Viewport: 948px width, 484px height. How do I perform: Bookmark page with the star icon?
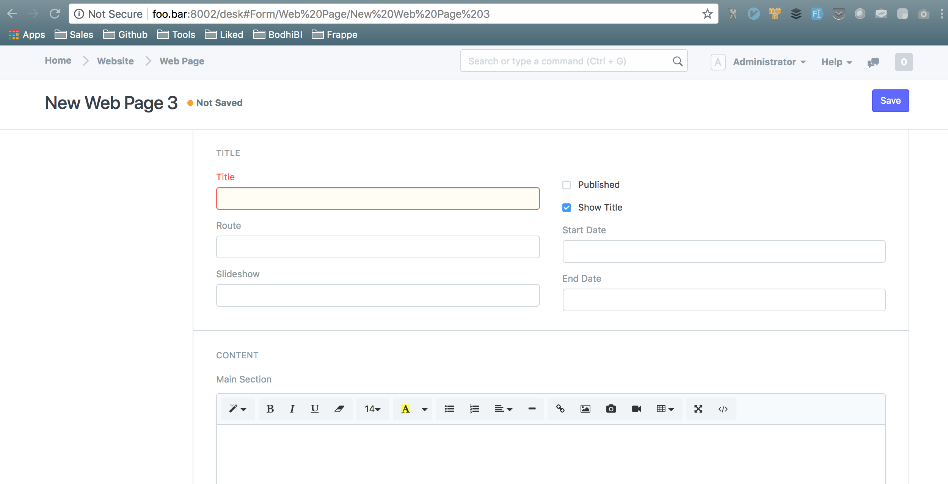click(x=707, y=14)
